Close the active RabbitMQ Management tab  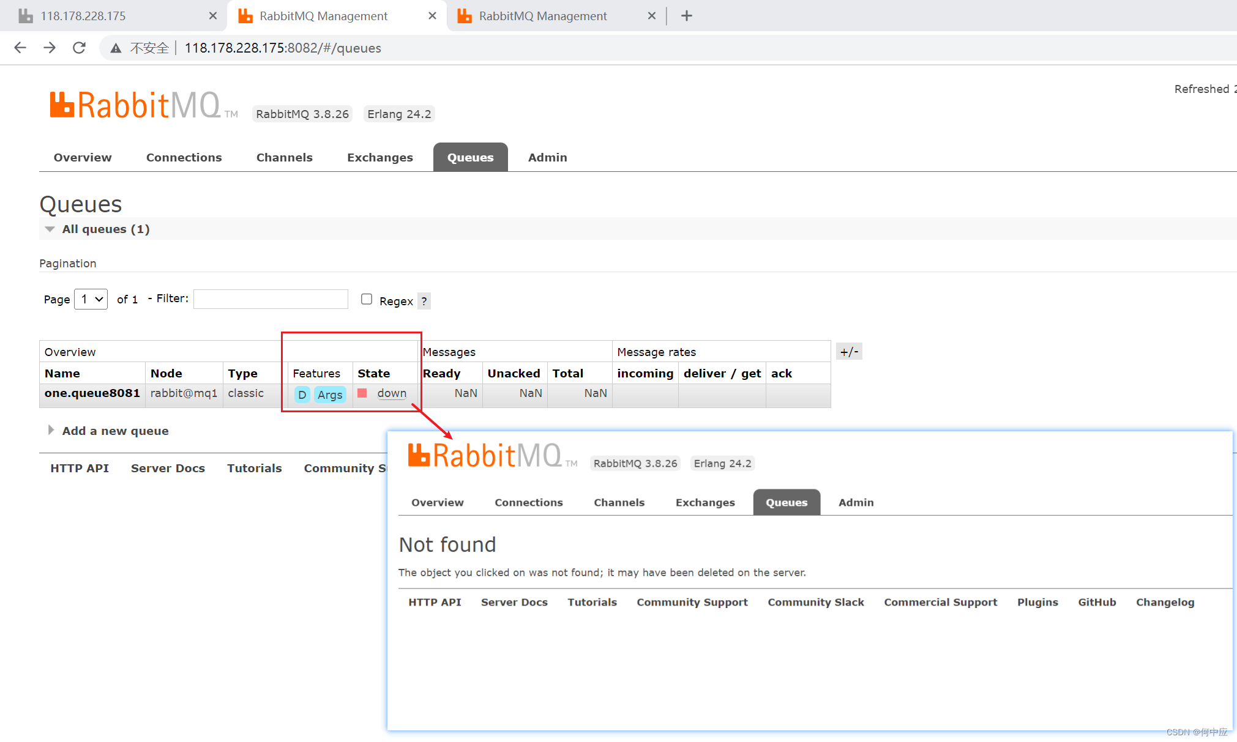(432, 16)
